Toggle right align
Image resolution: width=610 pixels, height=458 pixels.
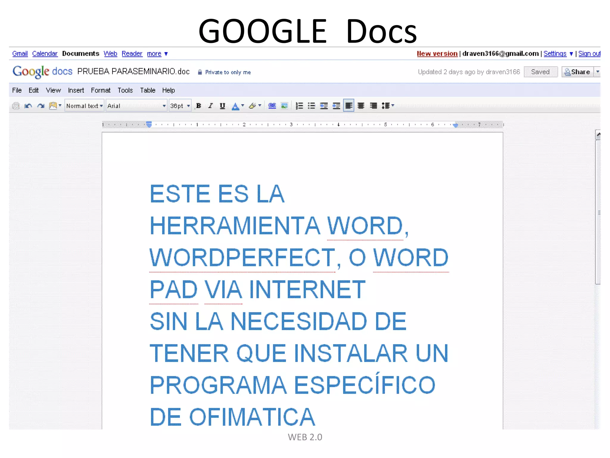pos(373,106)
